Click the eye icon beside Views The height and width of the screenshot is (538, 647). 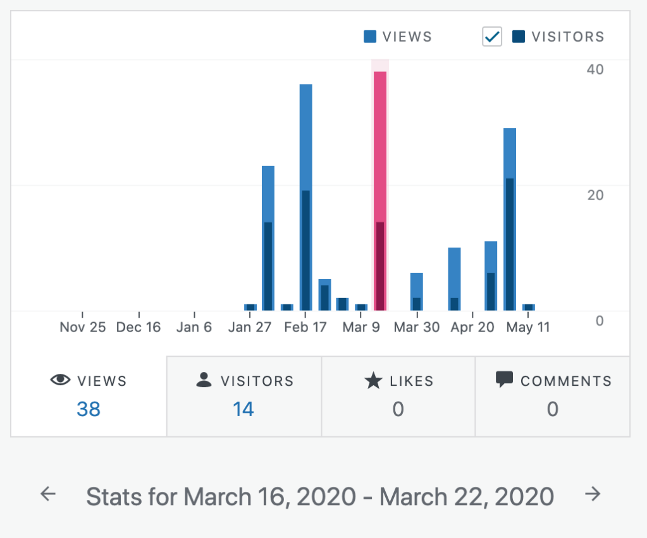[x=60, y=380]
